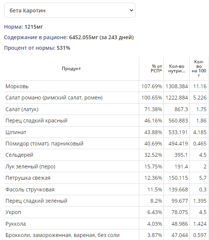Viewport: 209px width, 240px height.
Task: Click the dropdown chevron arrow
Action: point(131,10)
